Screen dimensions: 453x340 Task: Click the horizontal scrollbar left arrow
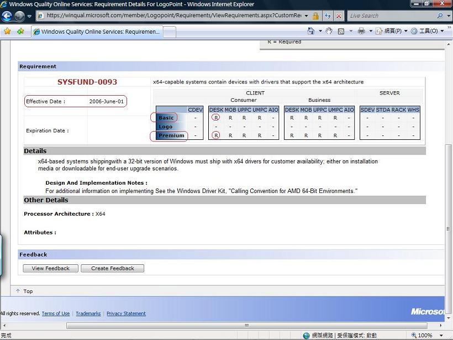click(4, 326)
